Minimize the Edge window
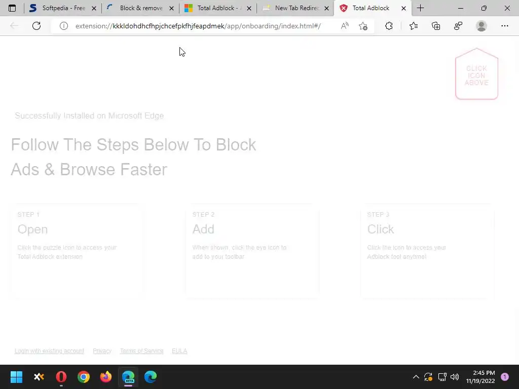The height and width of the screenshot is (389, 519). (460, 8)
